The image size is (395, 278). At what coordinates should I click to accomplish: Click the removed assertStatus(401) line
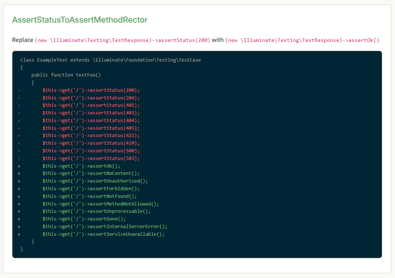coord(91,105)
